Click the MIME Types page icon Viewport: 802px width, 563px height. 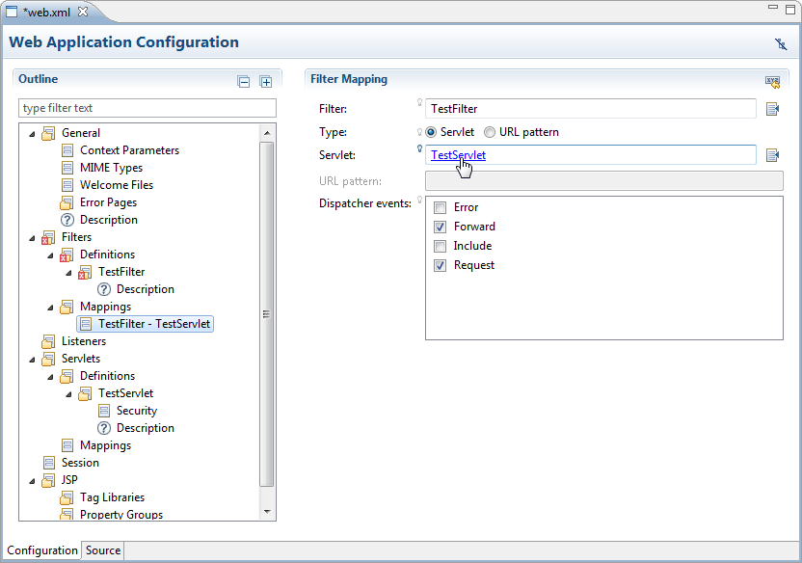67,168
